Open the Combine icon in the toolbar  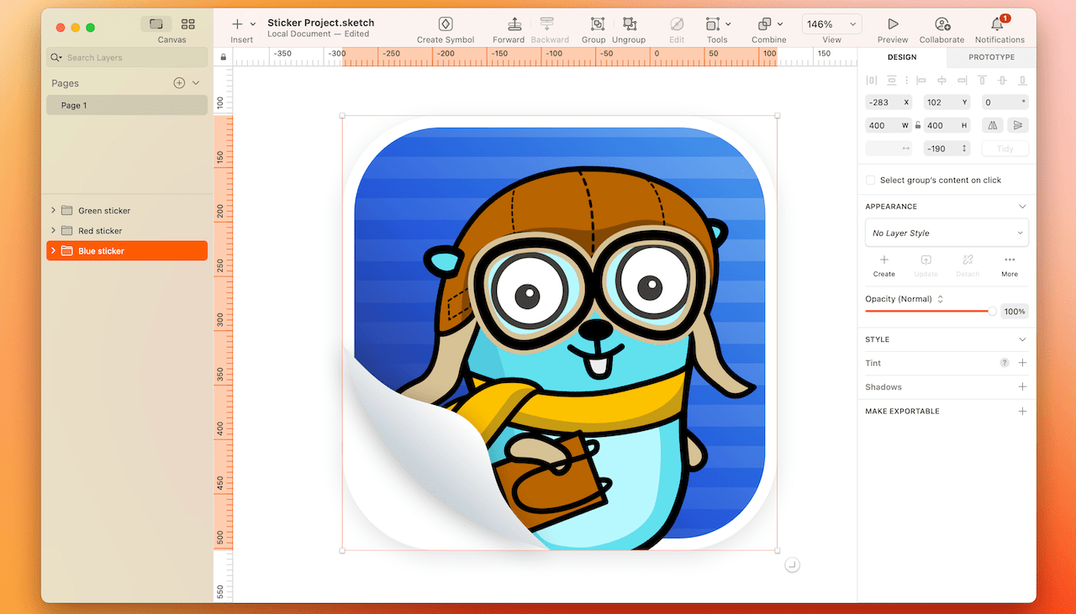coord(764,24)
